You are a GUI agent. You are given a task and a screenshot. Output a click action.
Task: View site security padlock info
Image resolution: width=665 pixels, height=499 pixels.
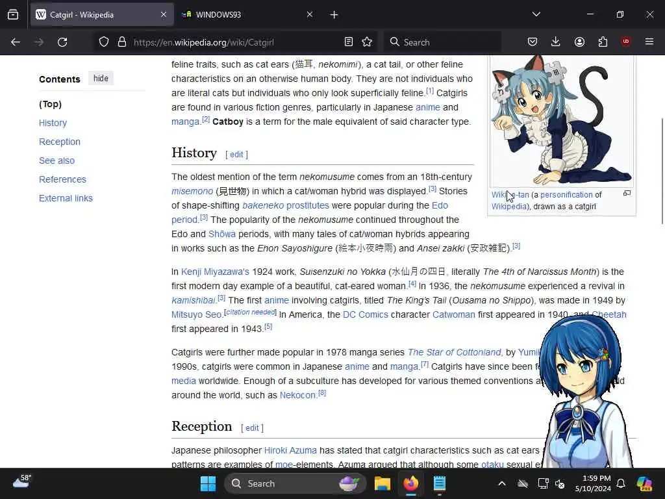(x=122, y=42)
